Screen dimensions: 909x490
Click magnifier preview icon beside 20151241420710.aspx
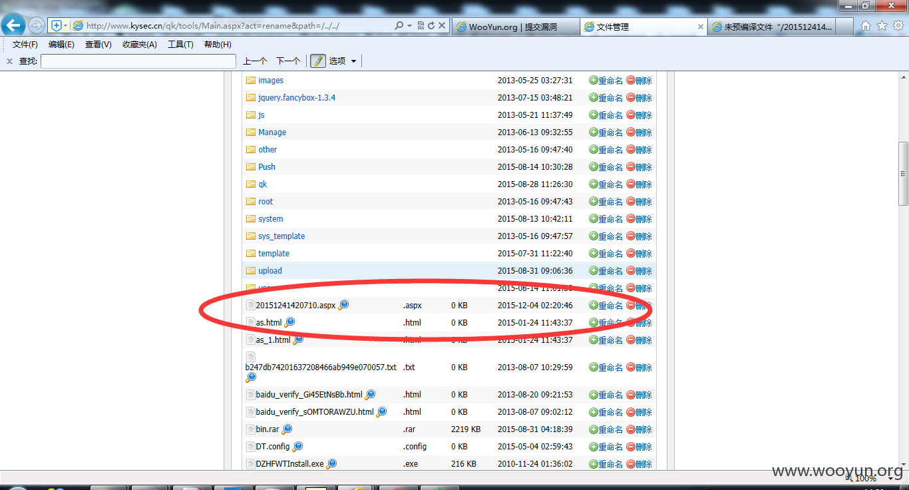coord(343,305)
